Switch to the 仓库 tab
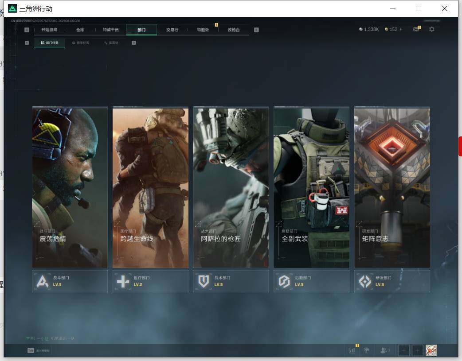The image size is (462, 361). coord(80,30)
